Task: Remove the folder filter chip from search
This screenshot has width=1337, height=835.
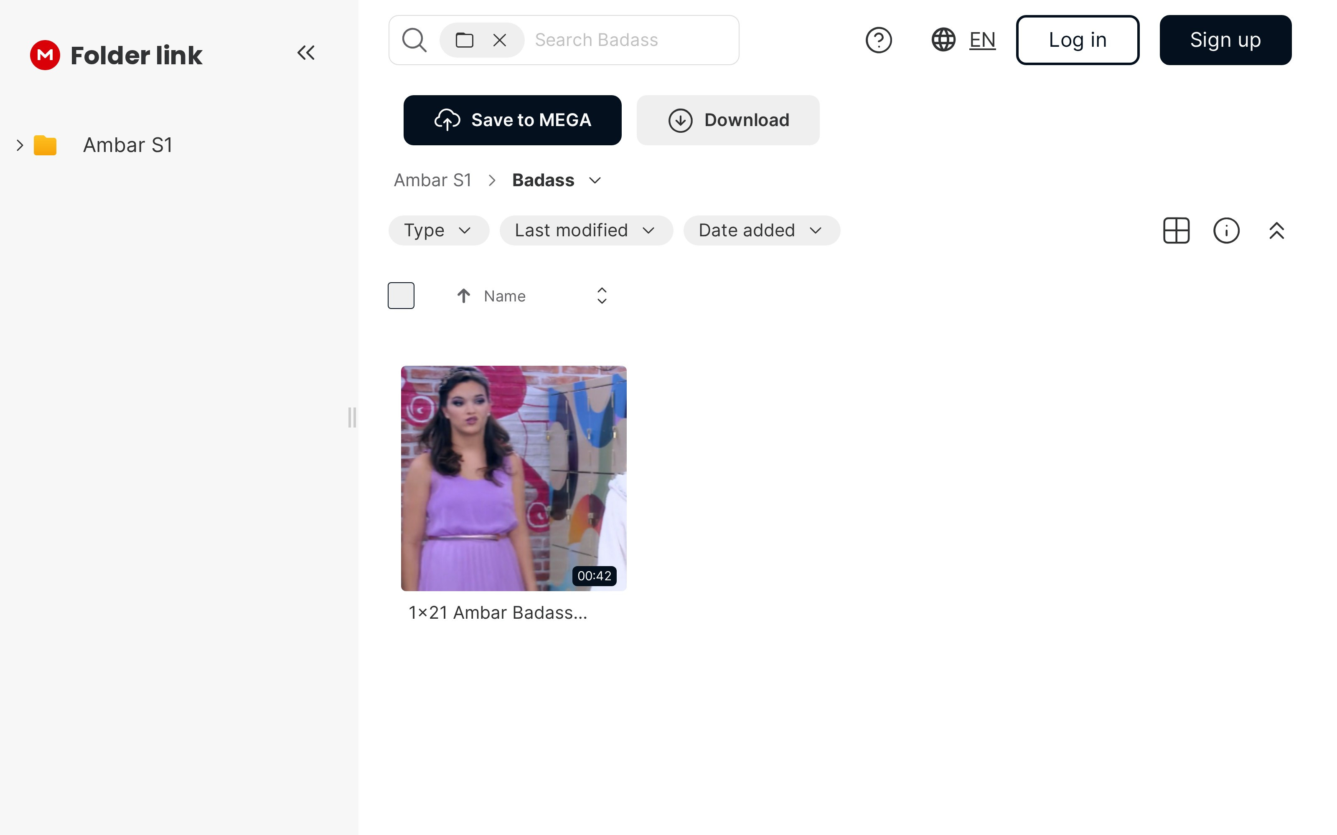Action: pos(499,40)
